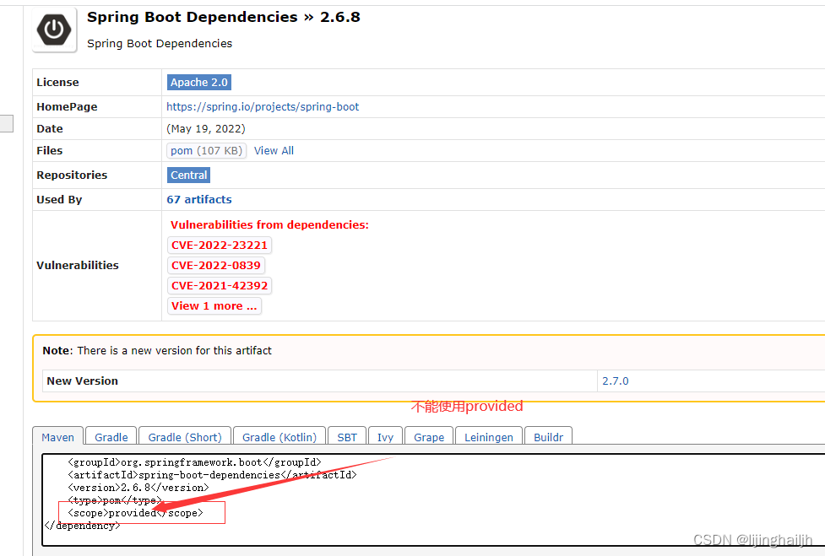The height and width of the screenshot is (556, 825).
Task: Switch to the Grape tab
Action: click(x=429, y=437)
